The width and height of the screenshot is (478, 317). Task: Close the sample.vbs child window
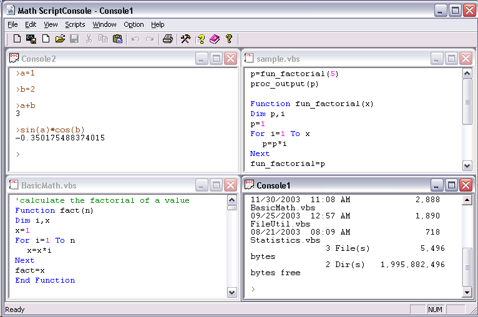[466, 59]
